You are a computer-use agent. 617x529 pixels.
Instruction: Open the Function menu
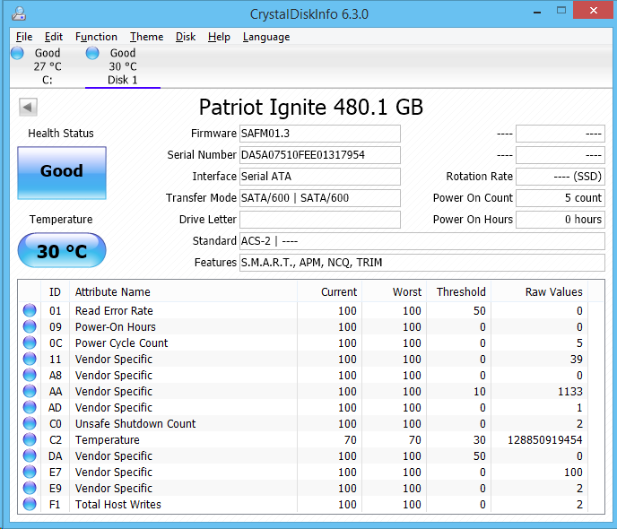pos(96,37)
